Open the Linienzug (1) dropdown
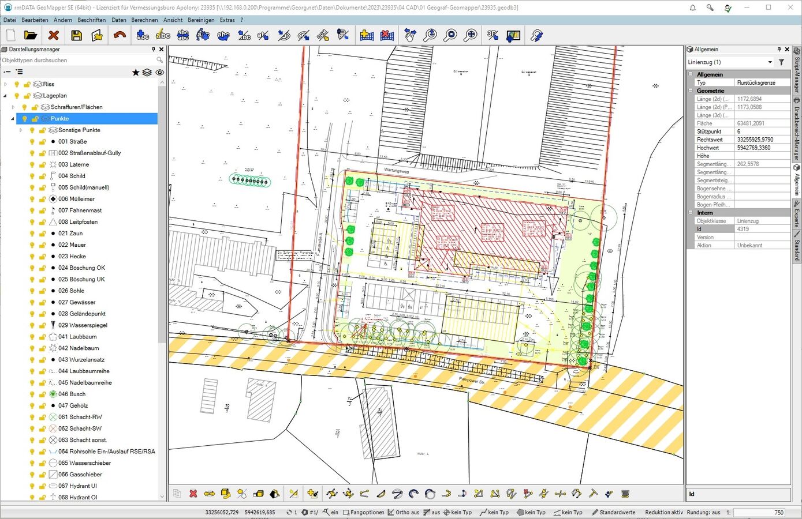802x519 pixels. (x=770, y=62)
